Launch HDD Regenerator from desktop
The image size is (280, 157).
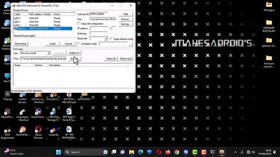pos(7,133)
